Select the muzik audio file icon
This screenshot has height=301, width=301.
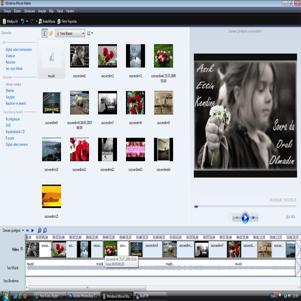51,56
